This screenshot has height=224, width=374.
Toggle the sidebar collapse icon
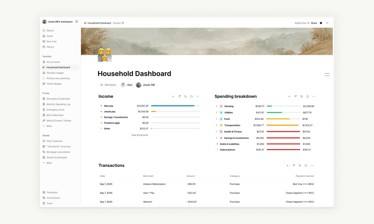pyautogui.click(x=77, y=22)
